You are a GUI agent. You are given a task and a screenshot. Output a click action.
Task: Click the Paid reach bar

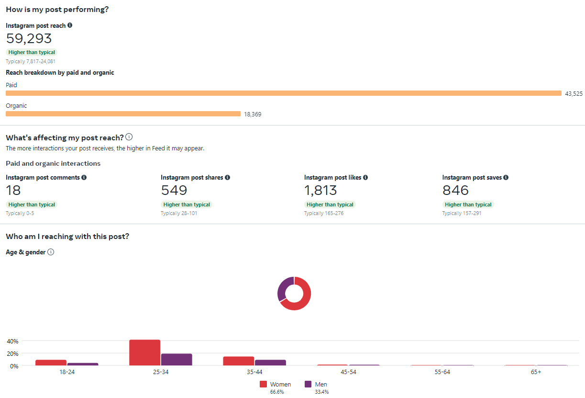[284, 93]
